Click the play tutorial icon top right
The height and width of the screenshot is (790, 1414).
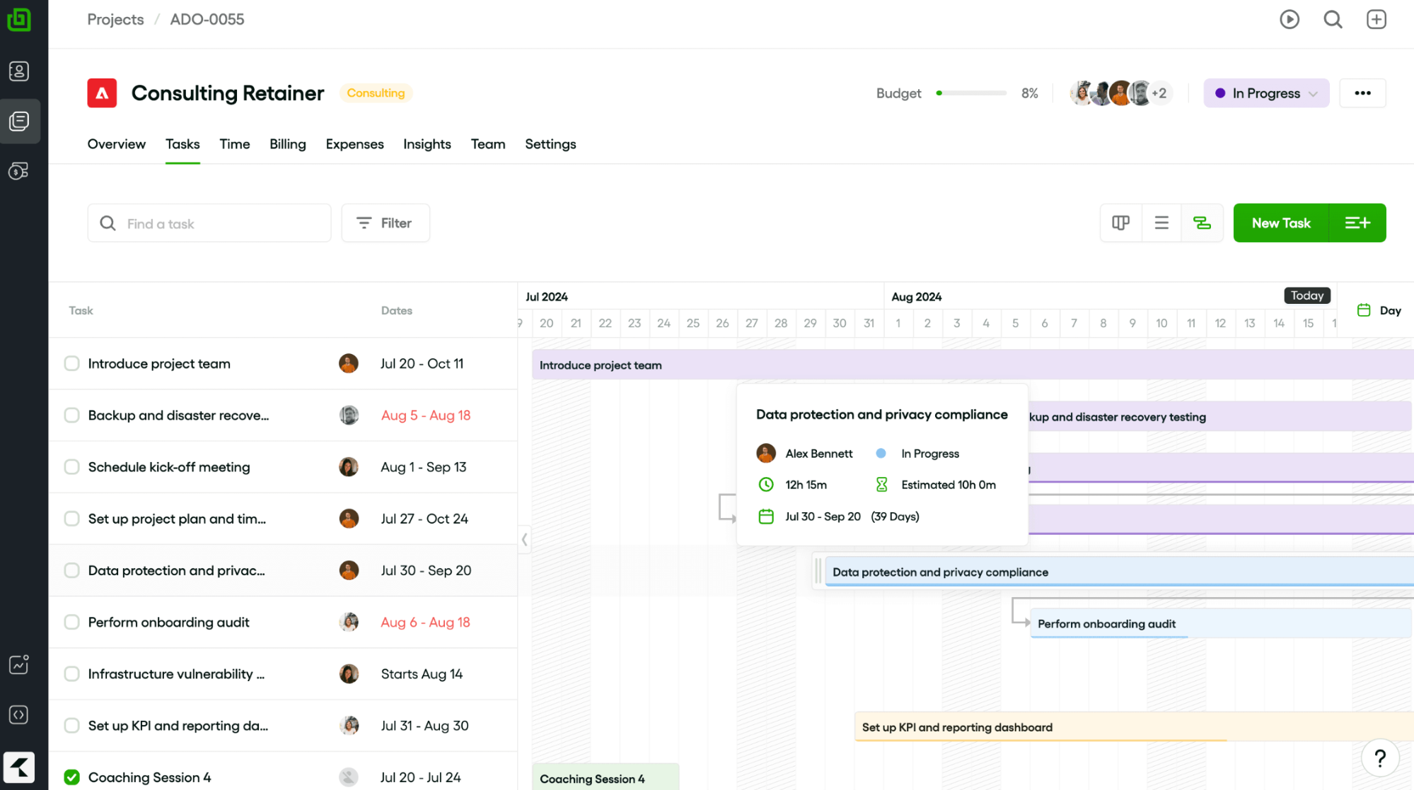[x=1290, y=19]
